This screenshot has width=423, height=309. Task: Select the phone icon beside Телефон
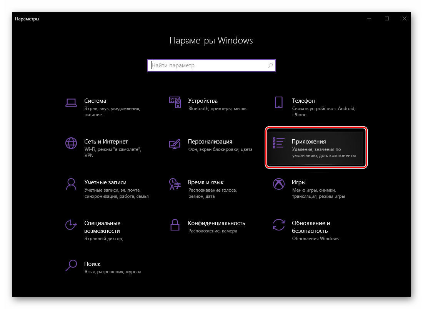(x=279, y=102)
